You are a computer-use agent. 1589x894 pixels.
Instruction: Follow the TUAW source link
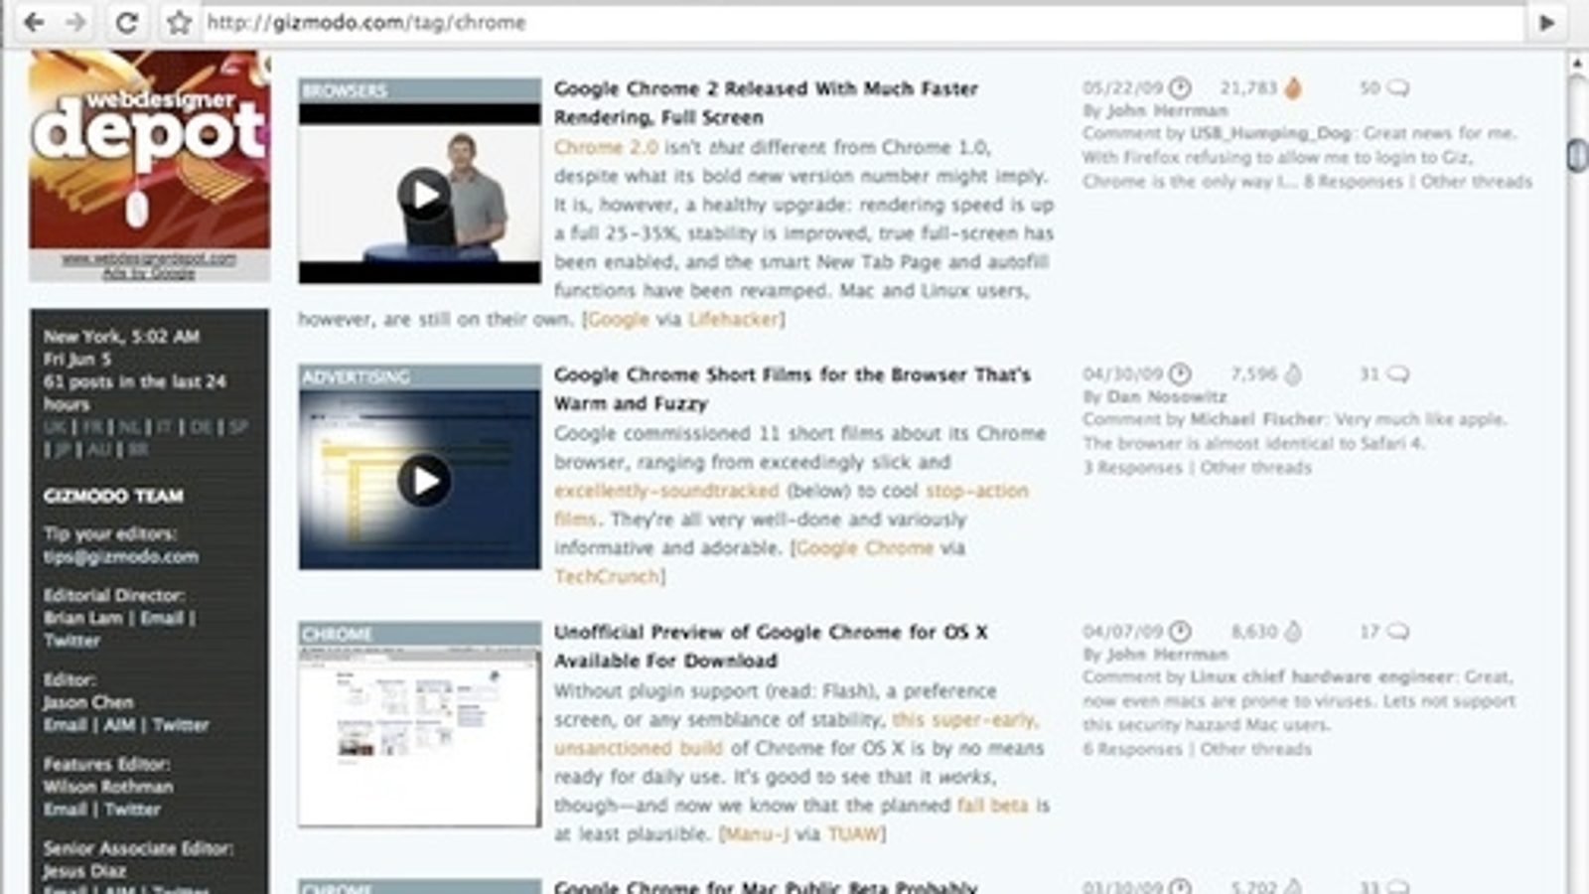click(853, 833)
